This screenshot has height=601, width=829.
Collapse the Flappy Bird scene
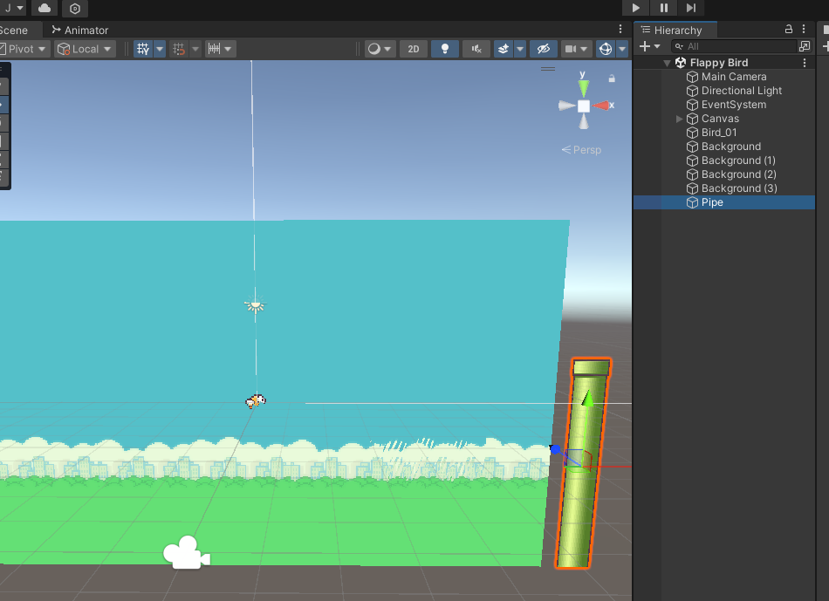pos(668,63)
